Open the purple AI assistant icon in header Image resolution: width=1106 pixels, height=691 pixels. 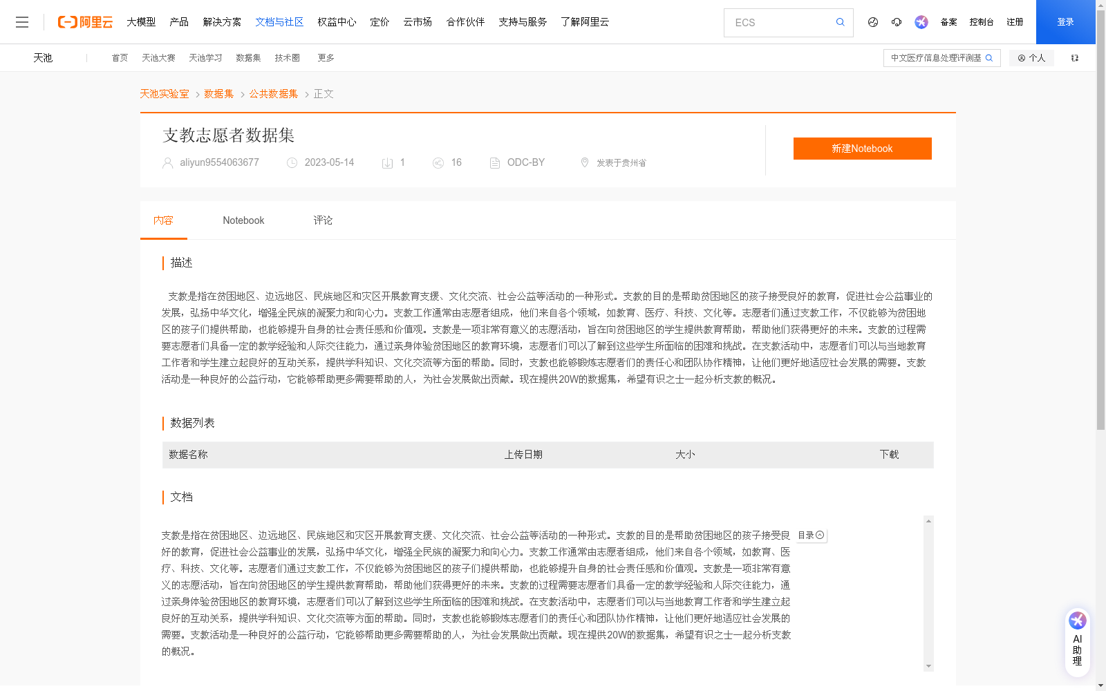pos(921,22)
